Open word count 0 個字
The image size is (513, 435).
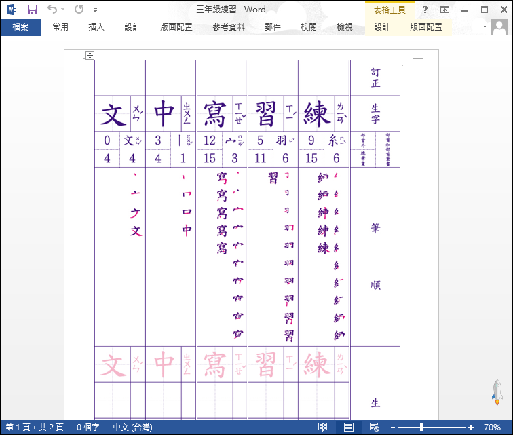pos(88,427)
